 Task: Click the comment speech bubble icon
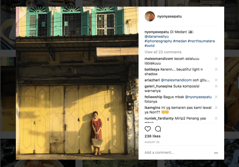(x=158, y=129)
